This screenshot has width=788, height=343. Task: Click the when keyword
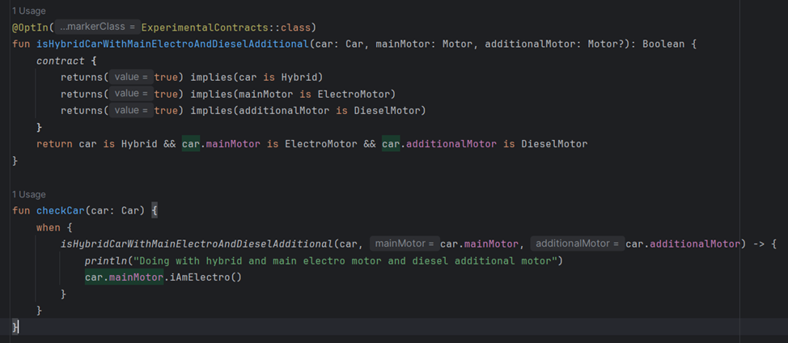click(x=49, y=227)
